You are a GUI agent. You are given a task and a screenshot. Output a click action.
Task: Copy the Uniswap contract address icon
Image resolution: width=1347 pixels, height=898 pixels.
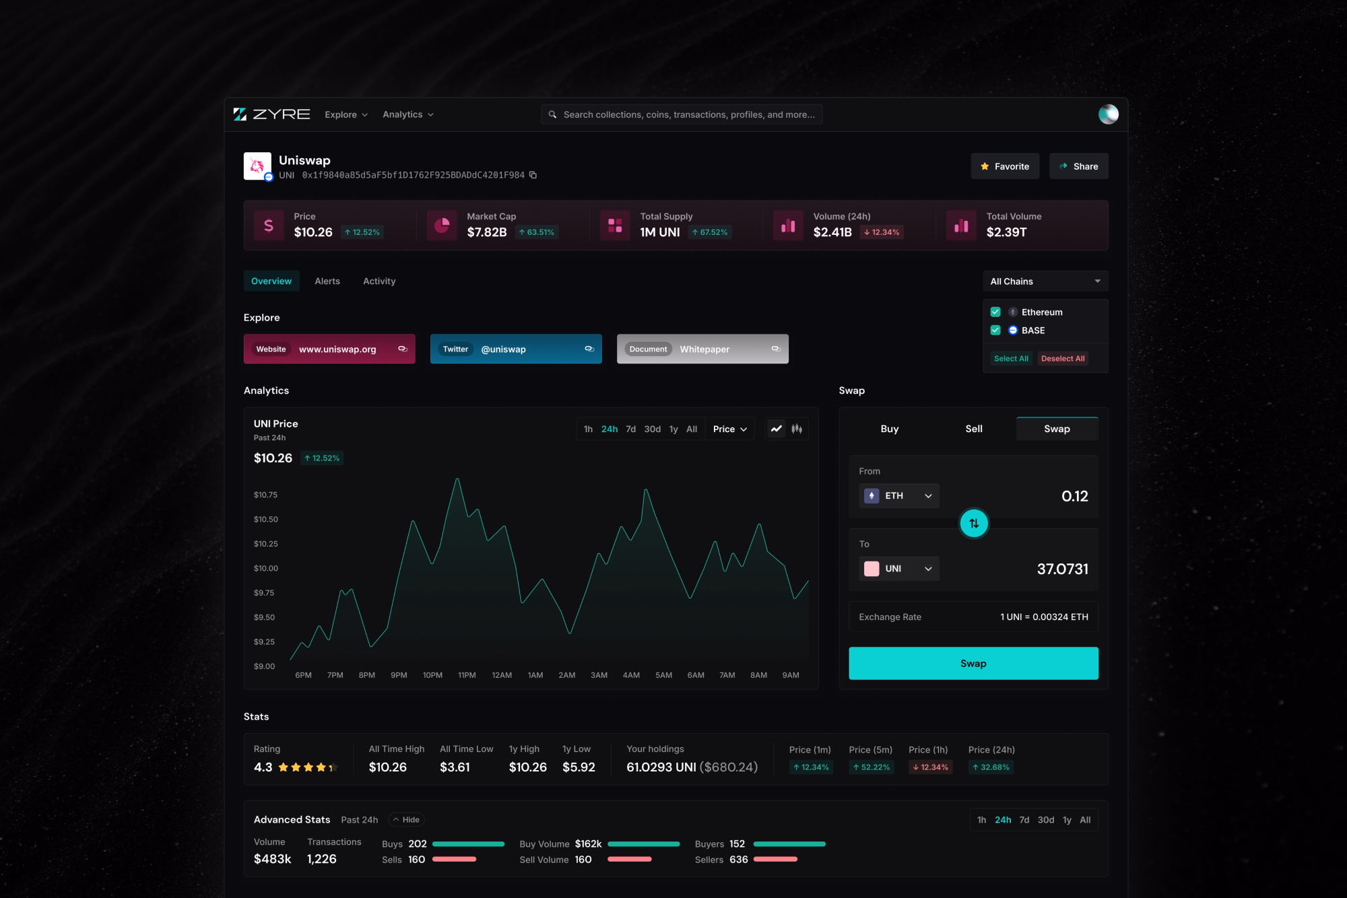click(533, 175)
